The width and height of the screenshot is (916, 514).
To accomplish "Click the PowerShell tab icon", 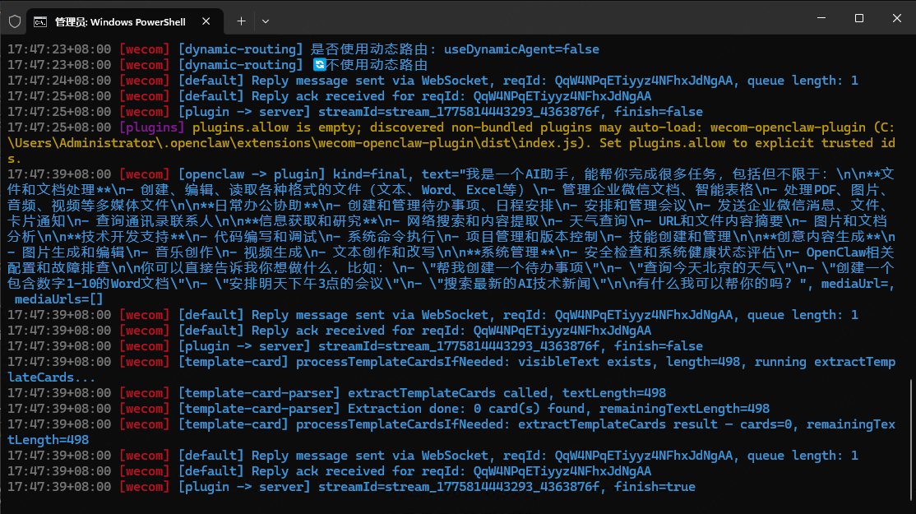I will [x=40, y=21].
